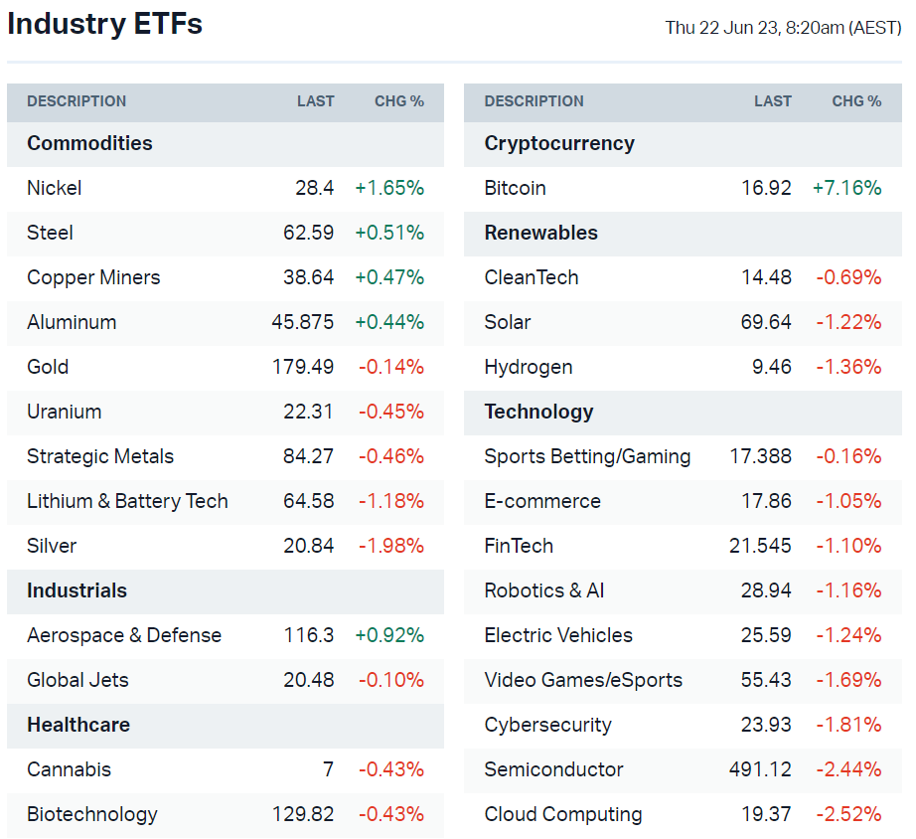Select the Commodities section heading

point(89,143)
